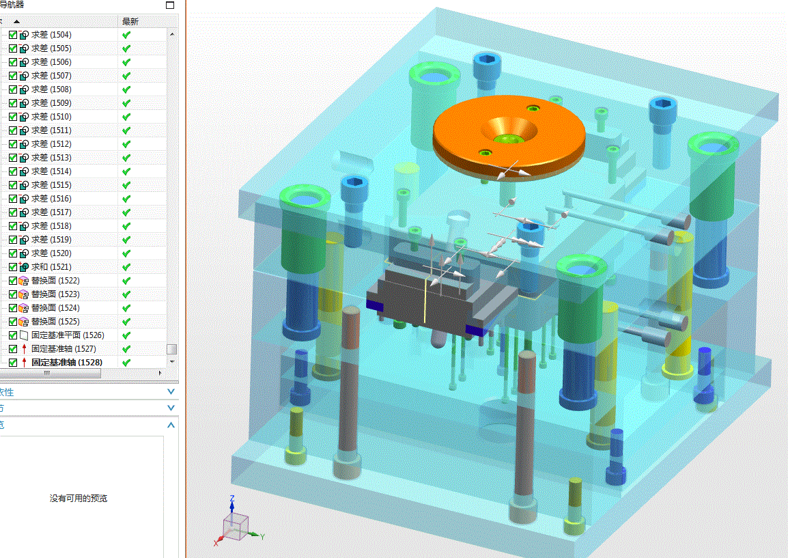This screenshot has width=788, height=558.
Task: Click the 没有可用的预览 preview text
Action: point(79,498)
